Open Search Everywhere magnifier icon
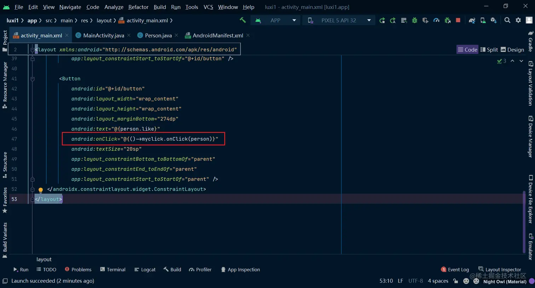 tap(507, 21)
